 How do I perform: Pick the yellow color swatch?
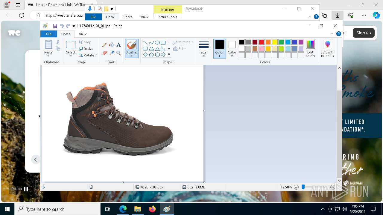point(275,42)
